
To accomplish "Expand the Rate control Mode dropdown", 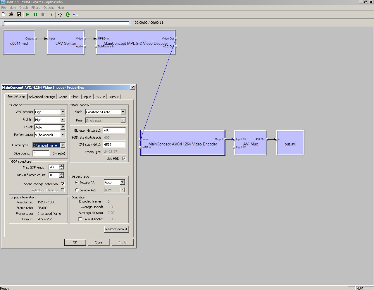I will 123,112.
